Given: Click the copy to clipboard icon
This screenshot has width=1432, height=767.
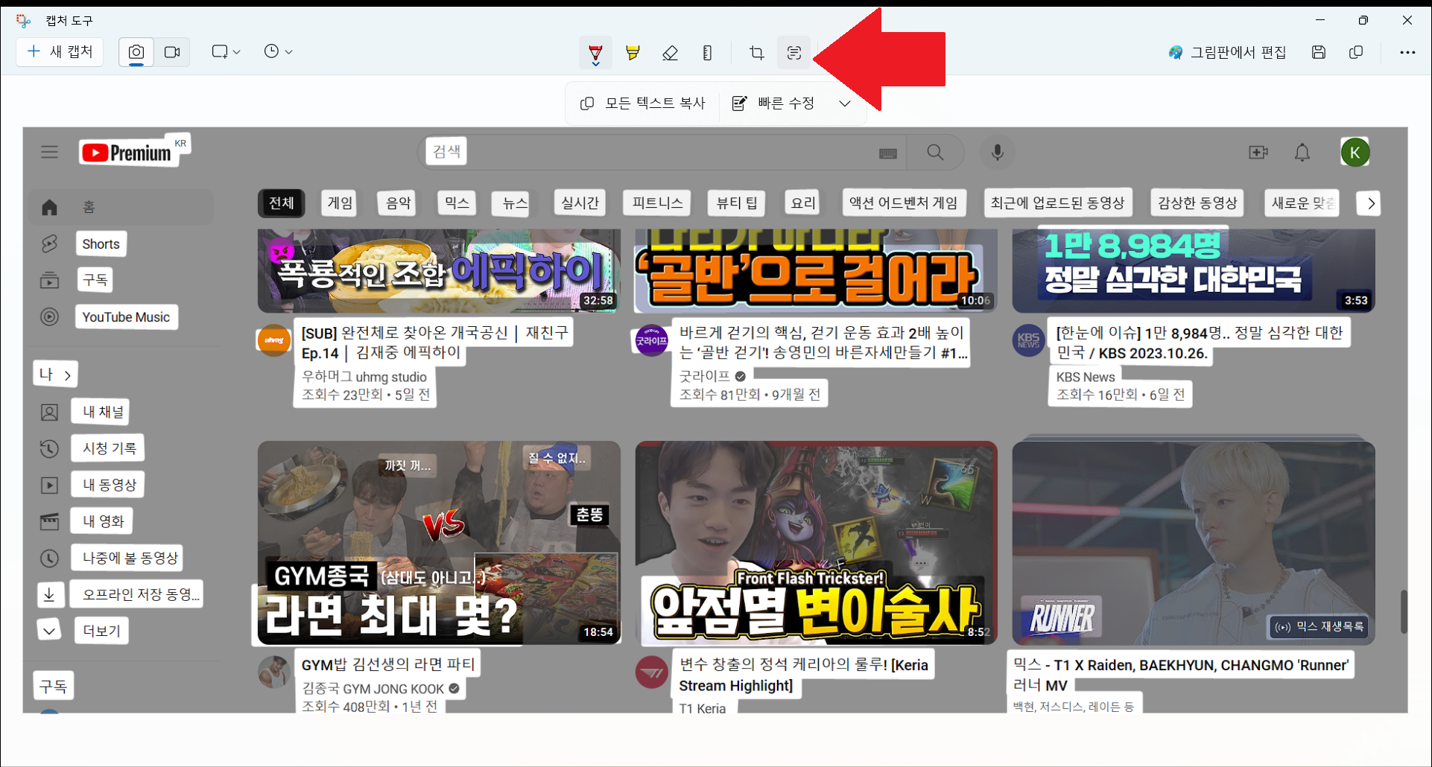Looking at the screenshot, I should (1356, 52).
